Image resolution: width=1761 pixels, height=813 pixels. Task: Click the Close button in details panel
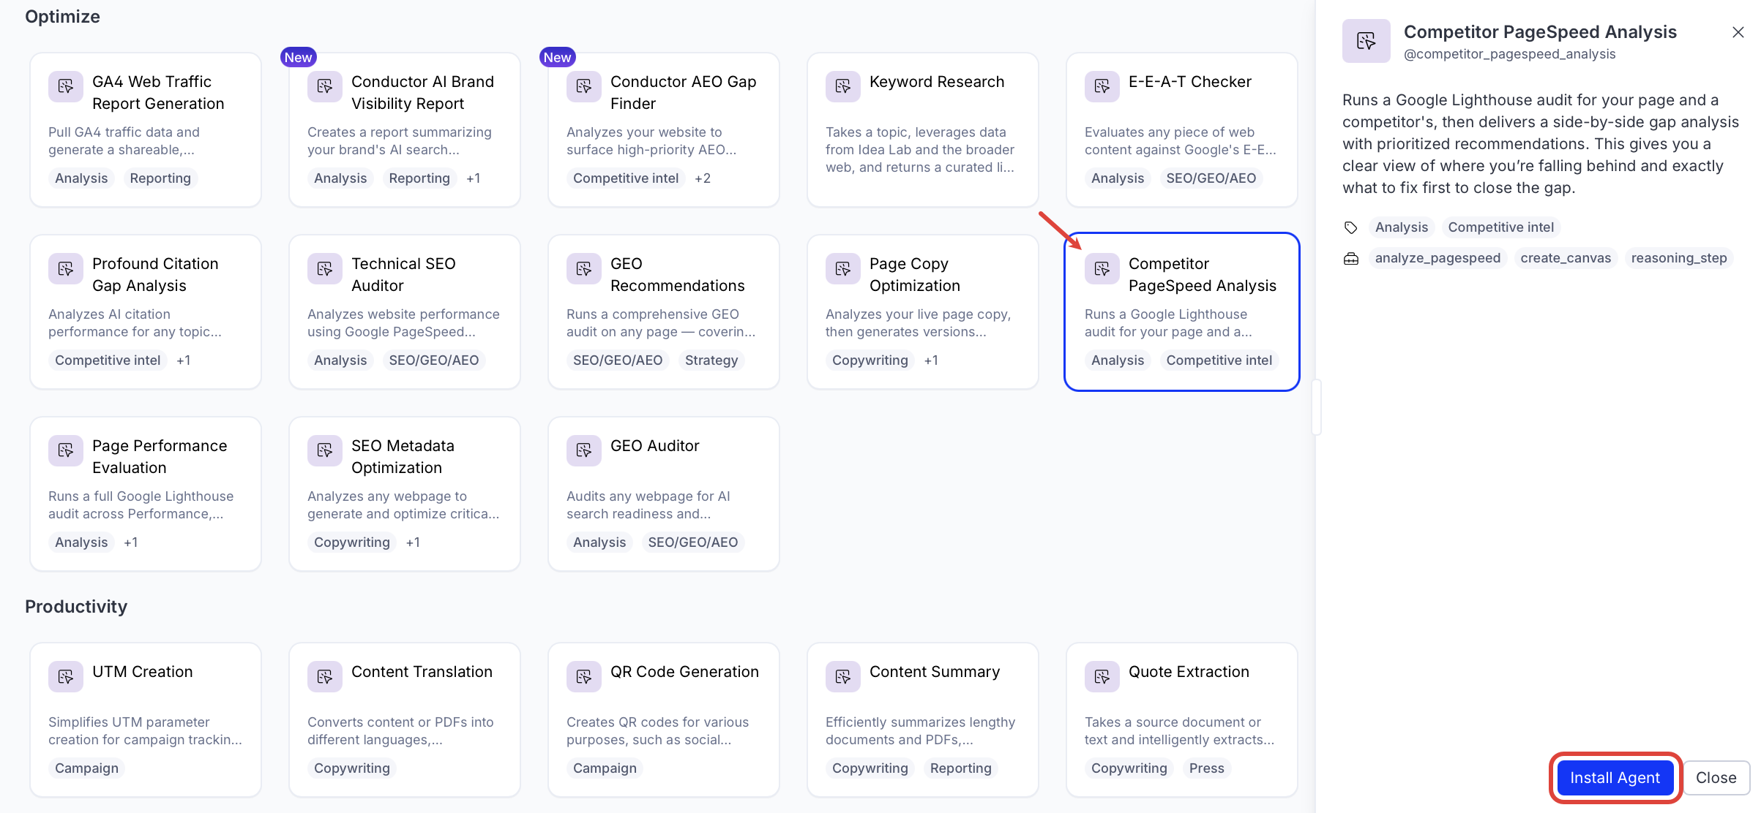tap(1716, 778)
